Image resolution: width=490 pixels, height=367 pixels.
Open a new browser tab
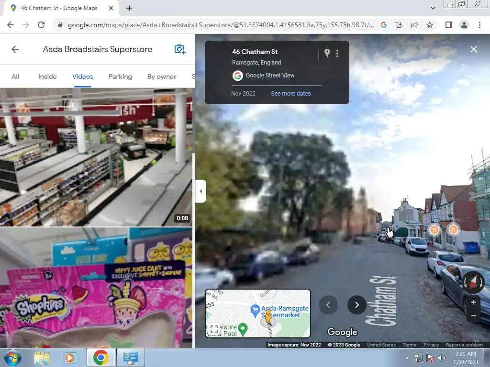tap(129, 9)
